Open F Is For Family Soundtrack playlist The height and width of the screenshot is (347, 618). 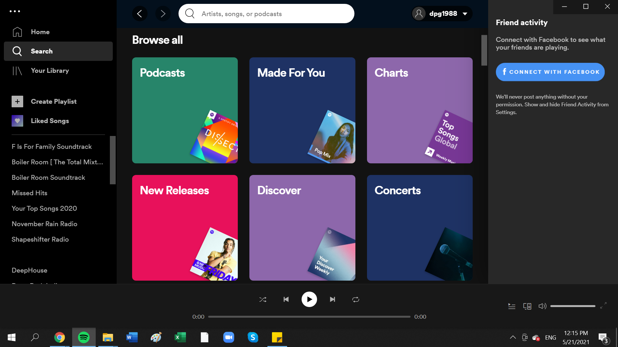point(52,147)
